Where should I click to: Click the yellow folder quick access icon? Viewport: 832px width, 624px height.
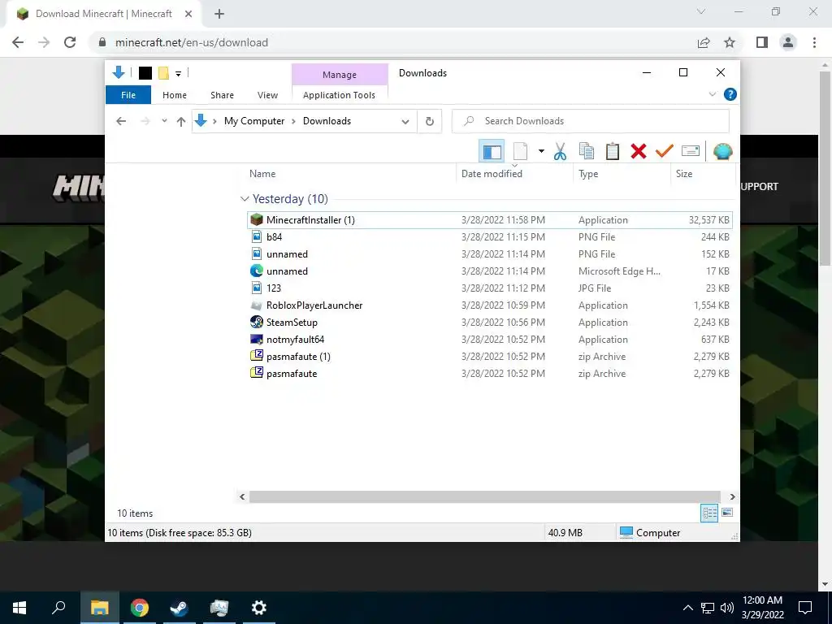point(163,73)
